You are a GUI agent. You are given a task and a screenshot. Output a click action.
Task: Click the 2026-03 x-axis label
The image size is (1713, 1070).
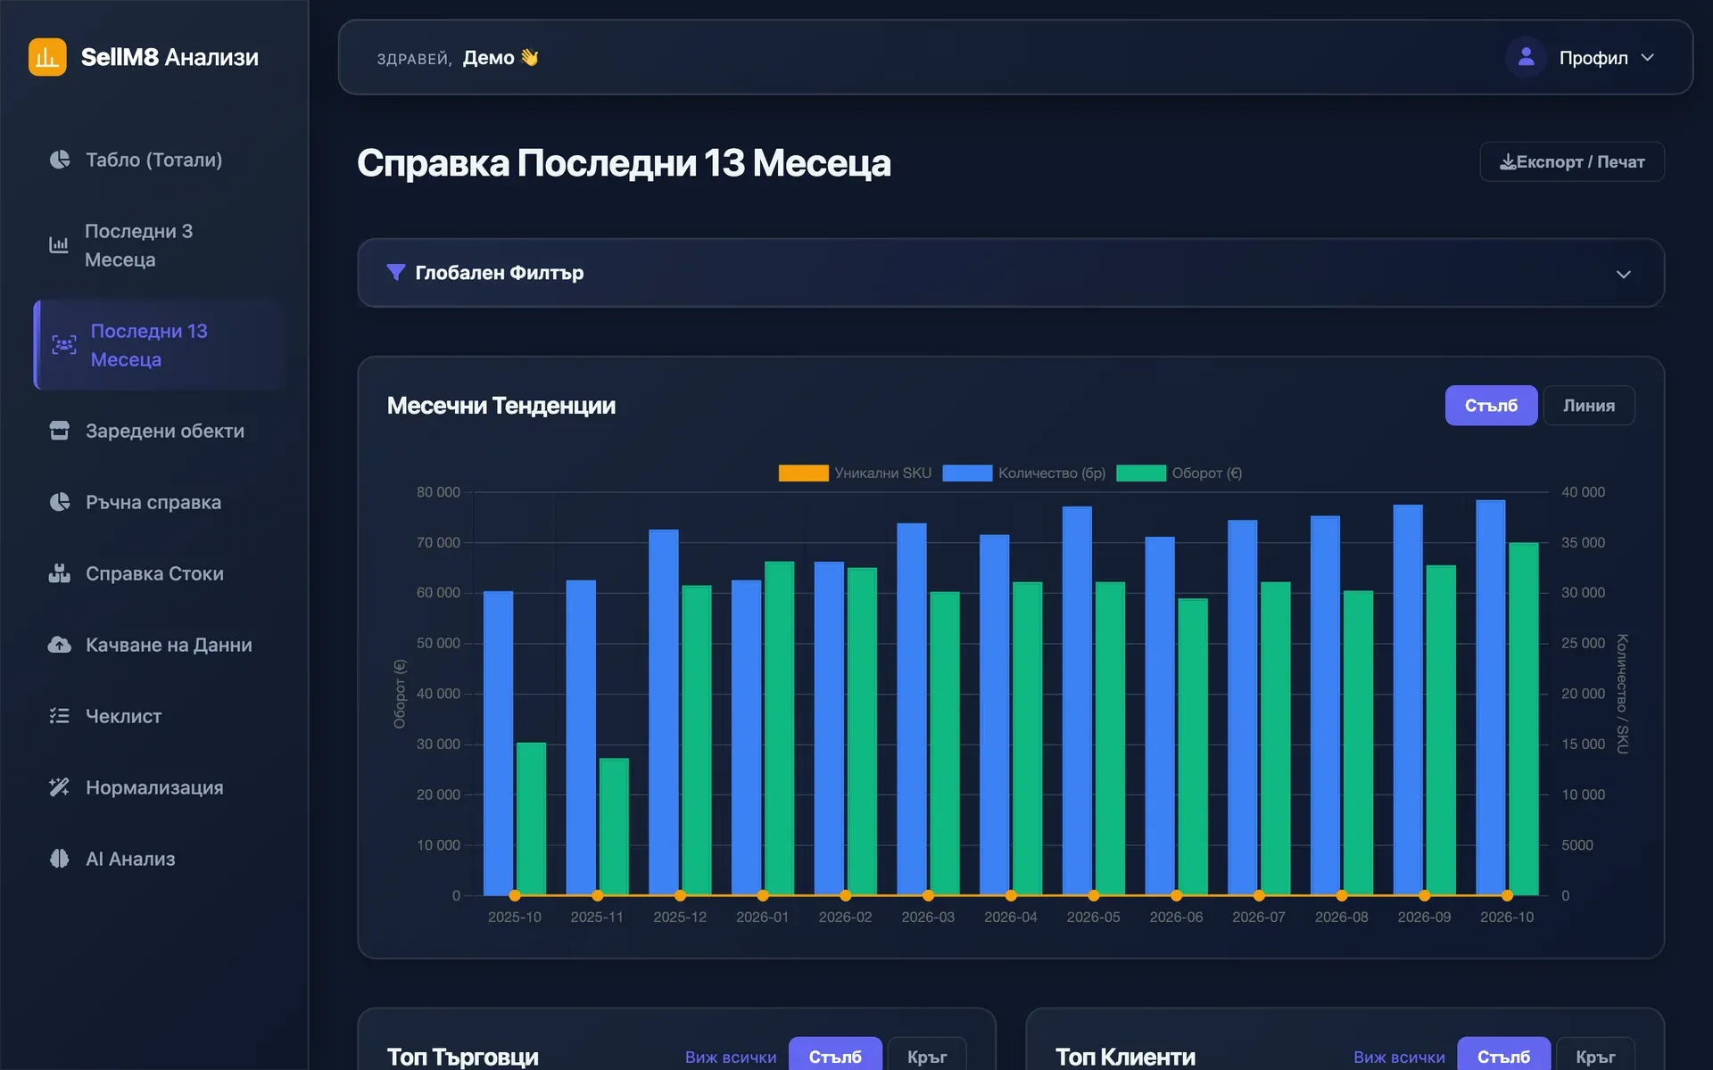point(928,917)
